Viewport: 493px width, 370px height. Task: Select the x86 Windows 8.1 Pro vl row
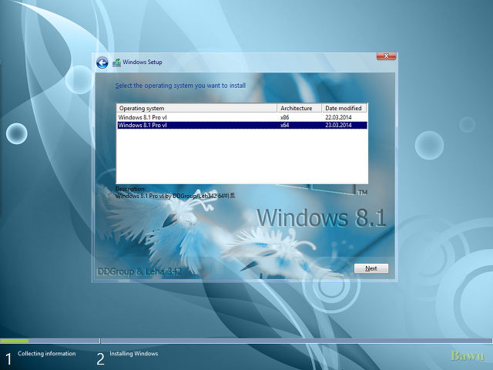coord(242,117)
